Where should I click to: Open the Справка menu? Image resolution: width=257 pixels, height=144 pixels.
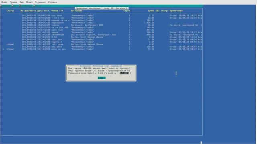(52, 2)
